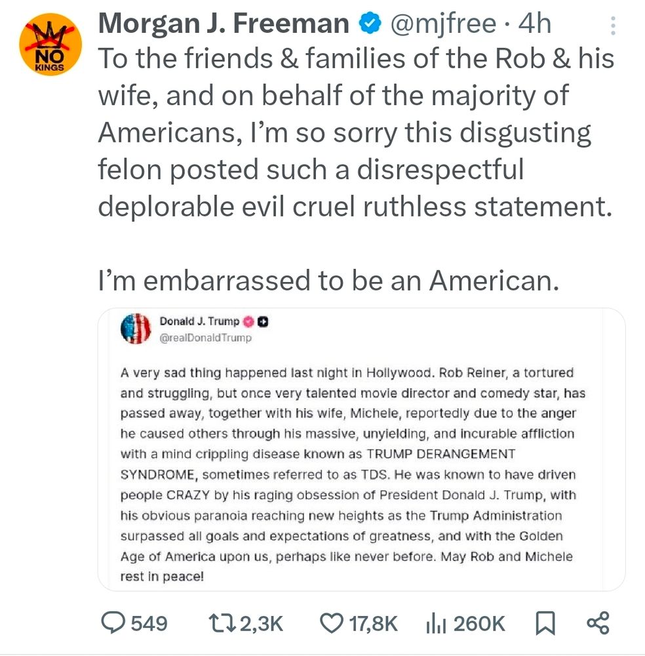Click the share icon

[x=597, y=623]
